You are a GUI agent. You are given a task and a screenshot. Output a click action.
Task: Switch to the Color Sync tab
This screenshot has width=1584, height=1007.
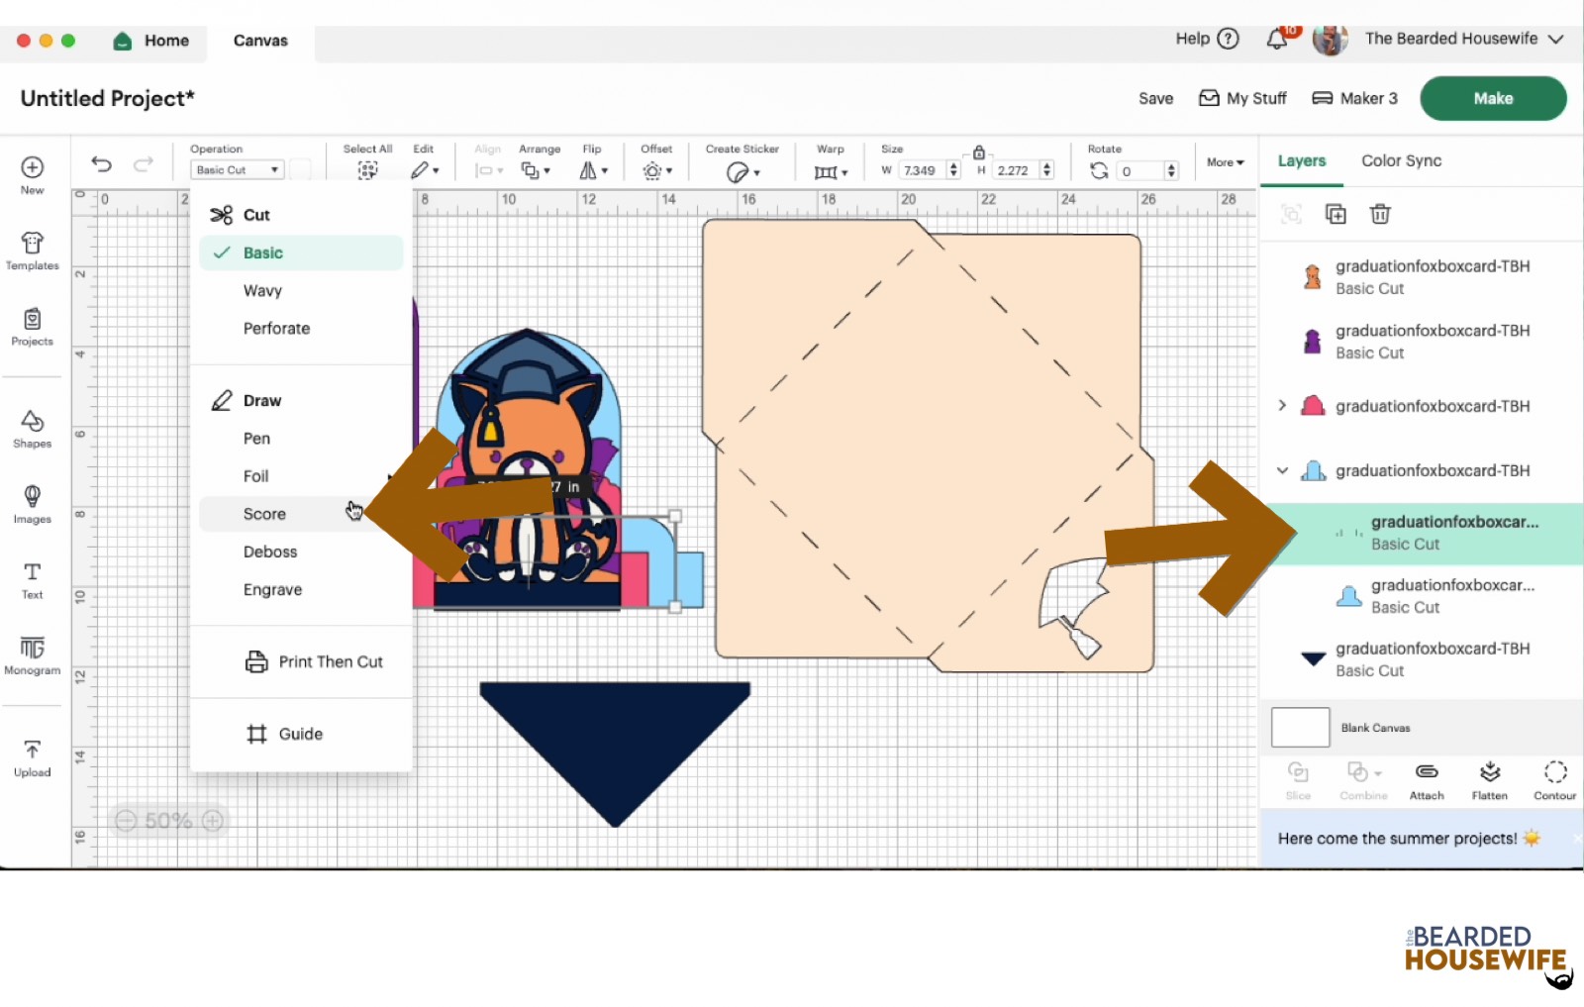pos(1401,160)
